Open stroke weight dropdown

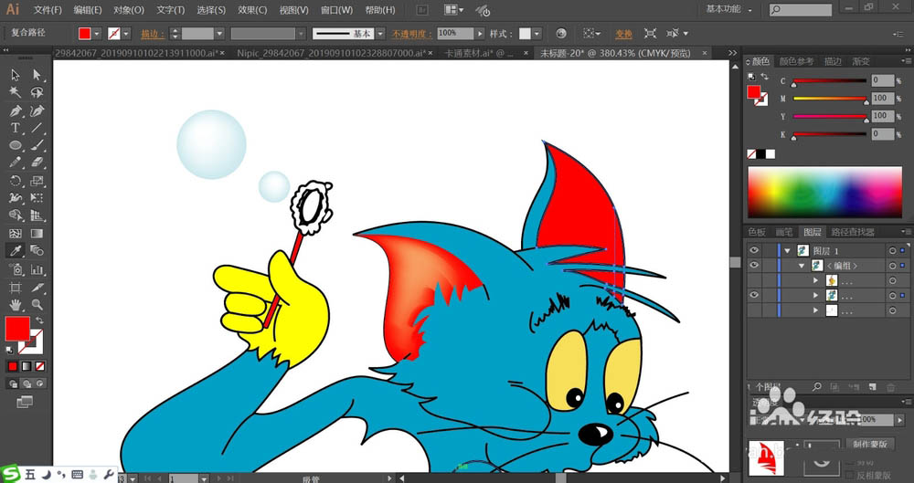point(219,34)
